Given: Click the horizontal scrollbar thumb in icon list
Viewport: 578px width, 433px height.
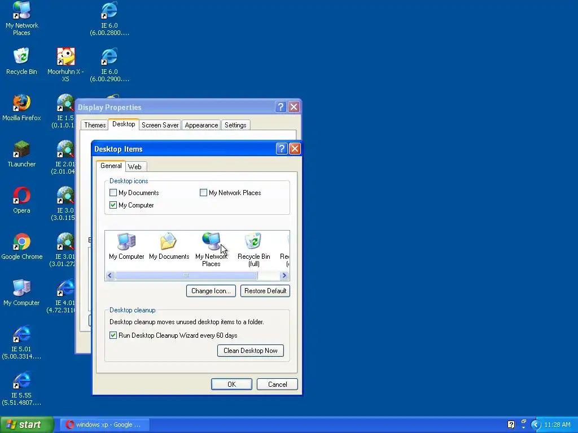Looking at the screenshot, I should coord(186,275).
